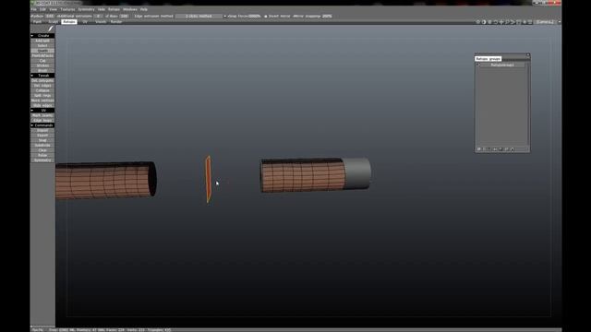Activate the Quads tool
Image resolution: width=591 pixels, height=332 pixels.
coord(42,51)
